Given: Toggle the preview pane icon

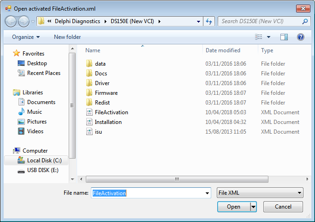Looking at the screenshot, I should (284, 37).
